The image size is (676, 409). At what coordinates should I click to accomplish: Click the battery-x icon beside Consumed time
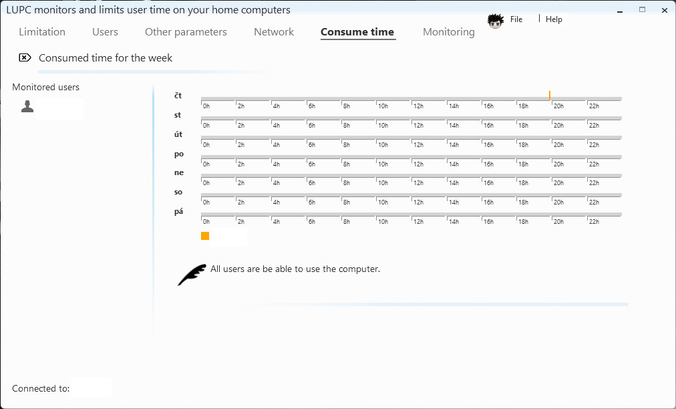coord(25,57)
